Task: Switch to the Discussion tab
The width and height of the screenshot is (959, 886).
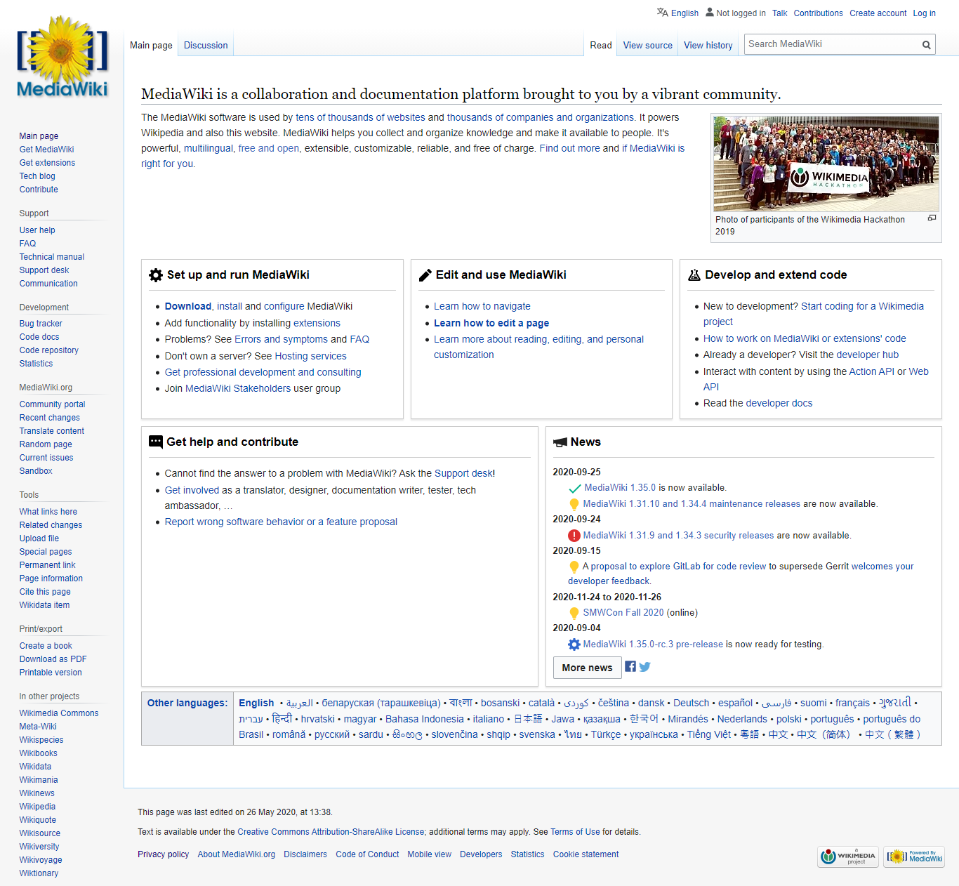Action: pos(205,45)
